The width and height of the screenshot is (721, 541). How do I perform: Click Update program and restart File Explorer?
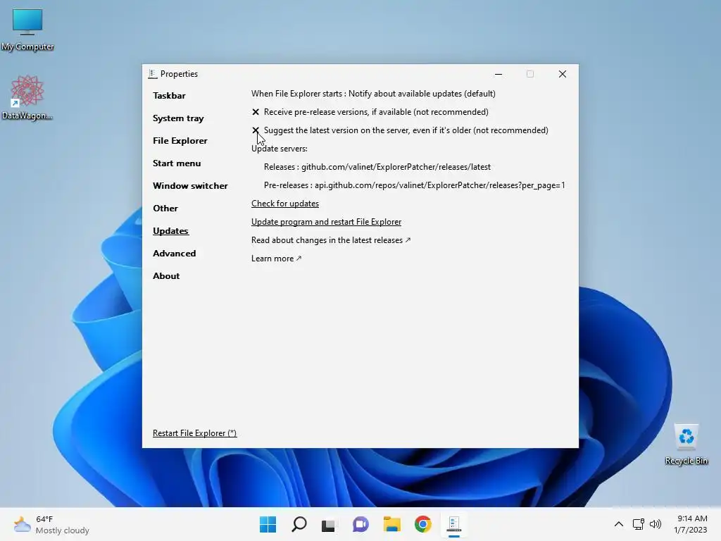tap(327, 222)
